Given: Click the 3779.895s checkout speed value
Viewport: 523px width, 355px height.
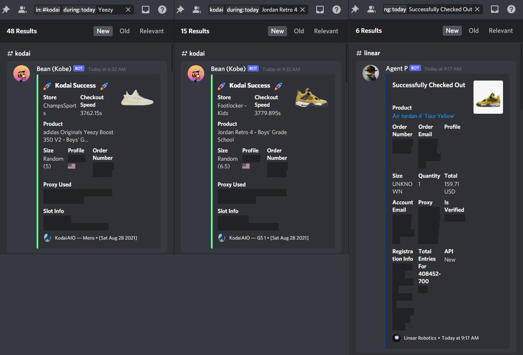Looking at the screenshot, I should (268, 113).
